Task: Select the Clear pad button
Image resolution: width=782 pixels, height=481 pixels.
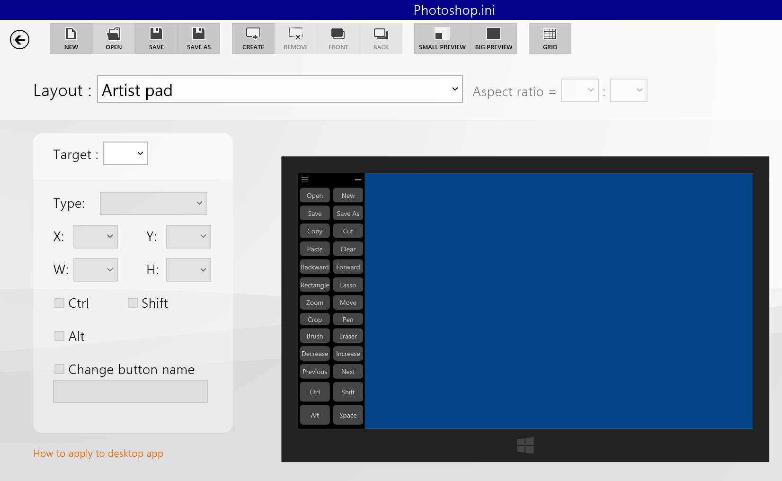Action: (x=348, y=249)
